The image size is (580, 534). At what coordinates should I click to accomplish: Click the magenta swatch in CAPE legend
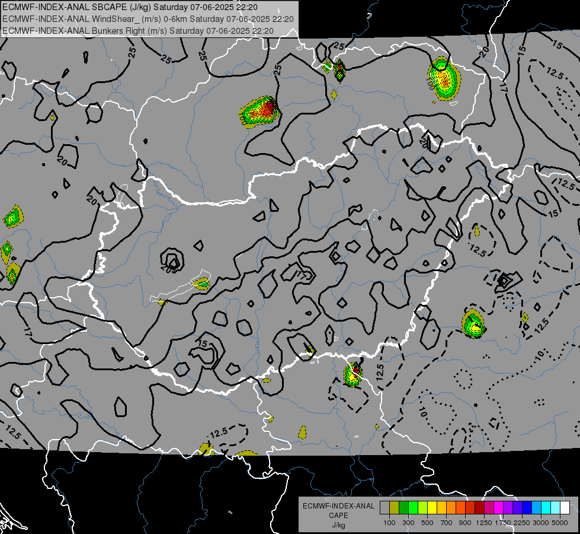pyautogui.click(x=499, y=508)
